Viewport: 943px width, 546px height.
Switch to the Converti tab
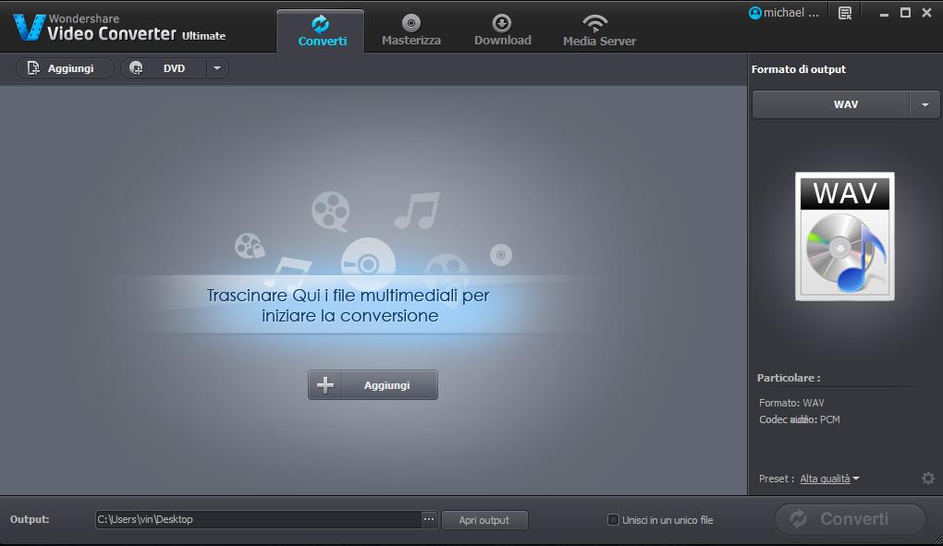321,31
